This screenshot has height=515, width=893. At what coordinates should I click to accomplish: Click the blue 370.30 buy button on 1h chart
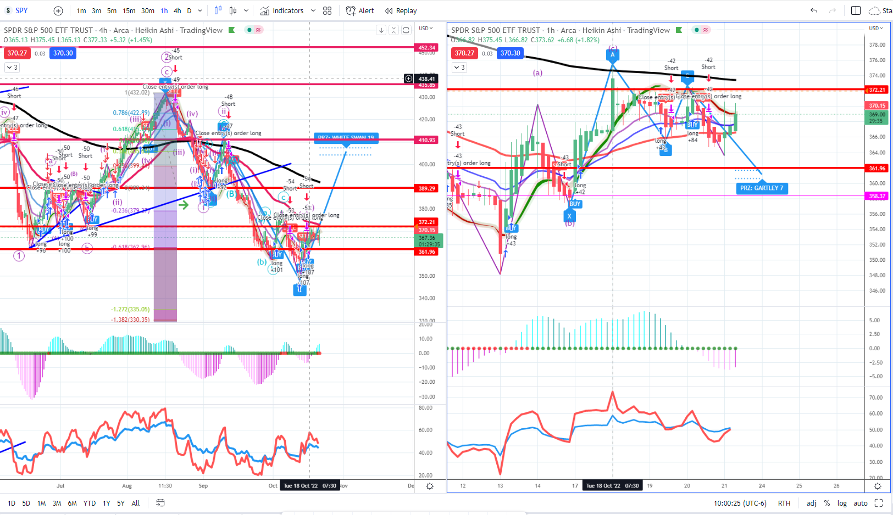pos(511,53)
